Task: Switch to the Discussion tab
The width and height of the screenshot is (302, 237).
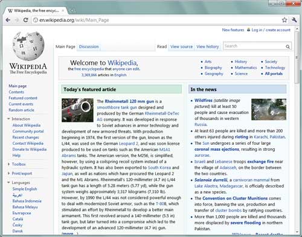Action: 89,46
